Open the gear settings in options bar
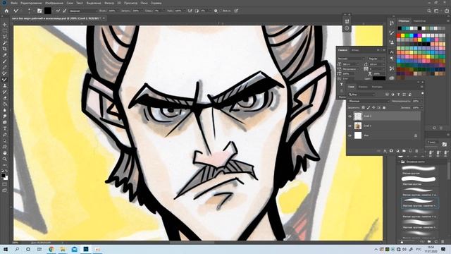This screenshot has height=254, width=451. 216,11
